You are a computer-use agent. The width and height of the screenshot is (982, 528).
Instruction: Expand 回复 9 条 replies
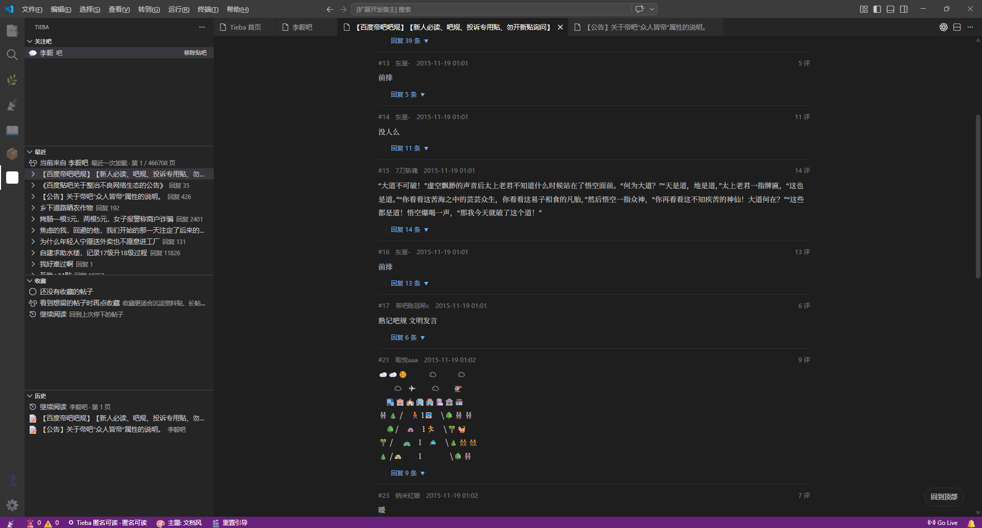[x=408, y=473]
